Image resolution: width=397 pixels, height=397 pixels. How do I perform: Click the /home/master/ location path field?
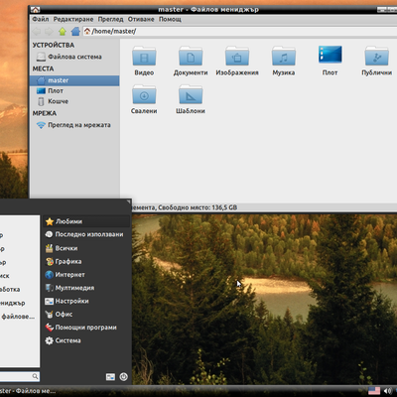click(x=239, y=32)
